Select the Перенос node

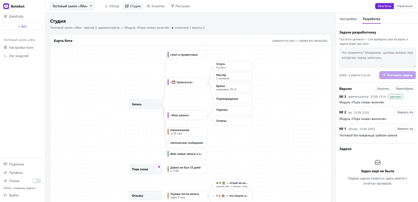click(x=233, y=110)
